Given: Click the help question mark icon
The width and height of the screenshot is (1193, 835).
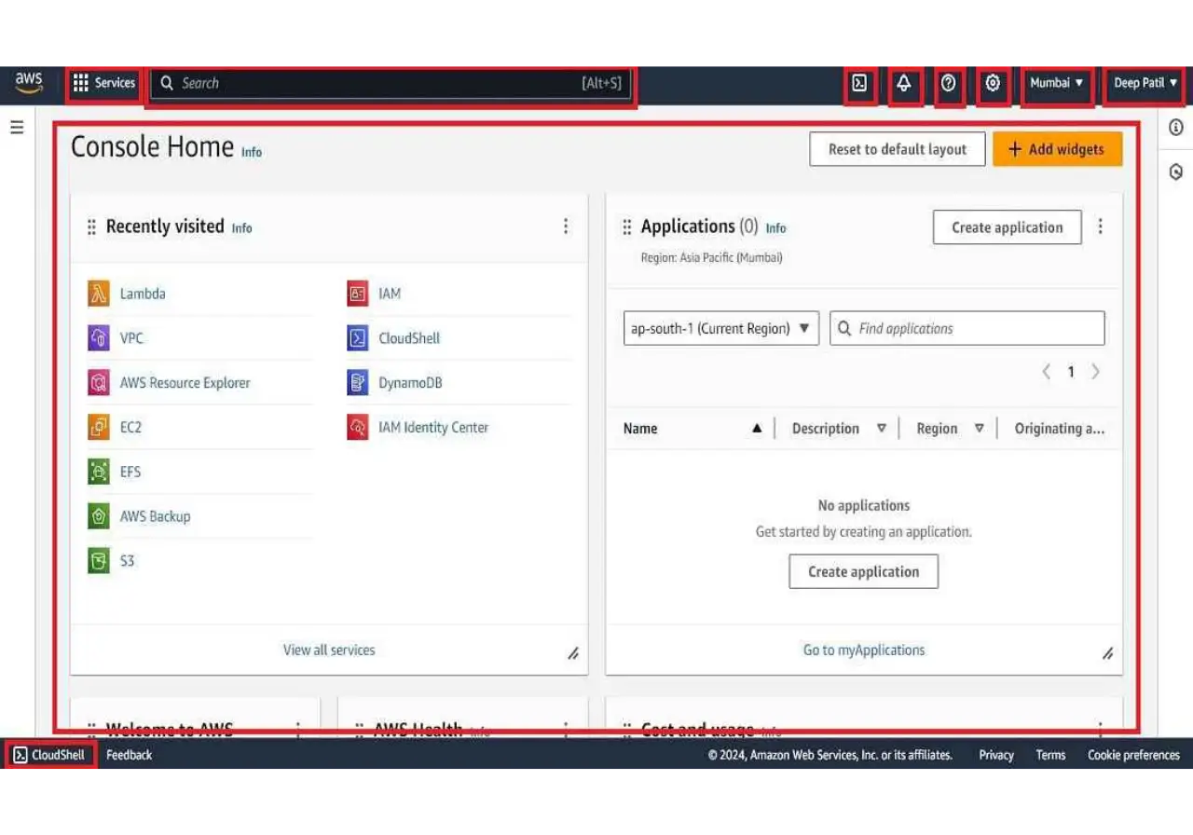Looking at the screenshot, I should pos(949,84).
